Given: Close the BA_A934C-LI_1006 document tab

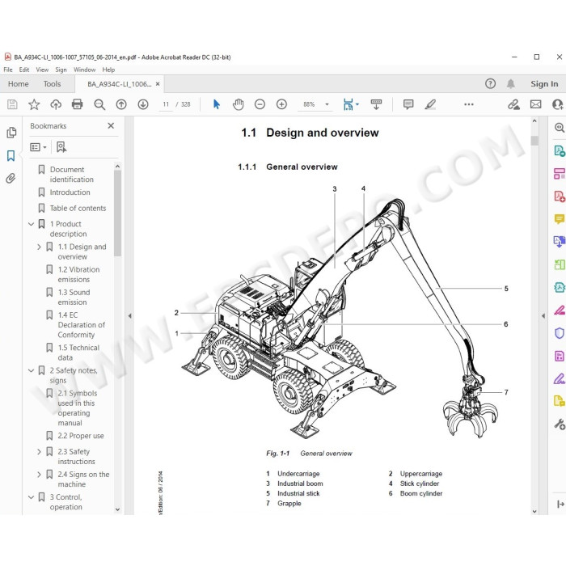Looking at the screenshot, I should click(x=158, y=84).
